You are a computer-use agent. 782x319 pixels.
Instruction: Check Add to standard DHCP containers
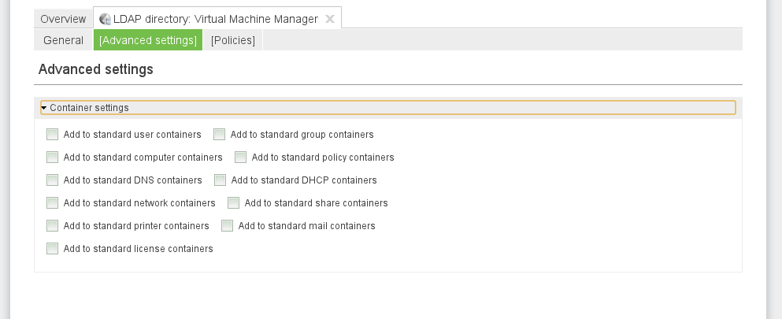[x=221, y=180]
